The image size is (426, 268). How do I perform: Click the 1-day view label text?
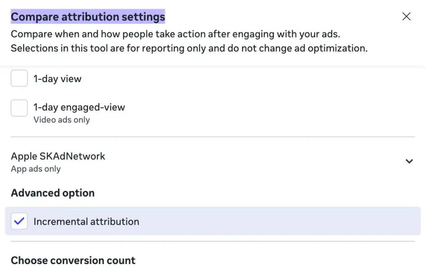point(57,78)
